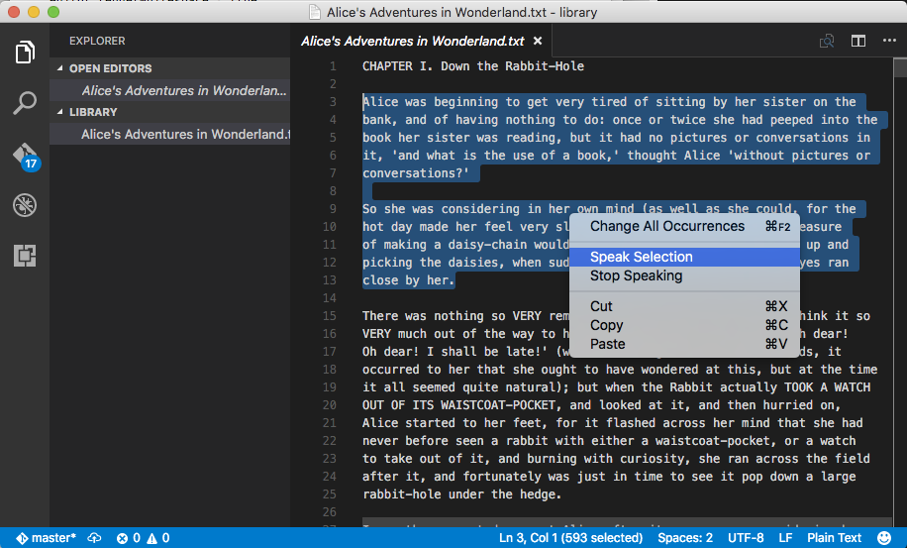907x548 pixels.
Task: Click Copy in the context menu
Action: click(x=606, y=325)
